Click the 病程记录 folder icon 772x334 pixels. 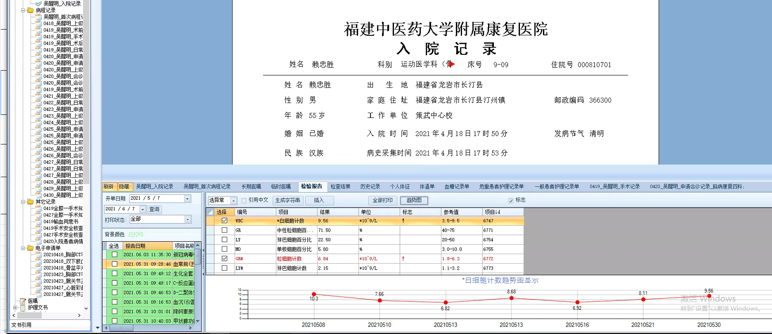[x=31, y=10]
